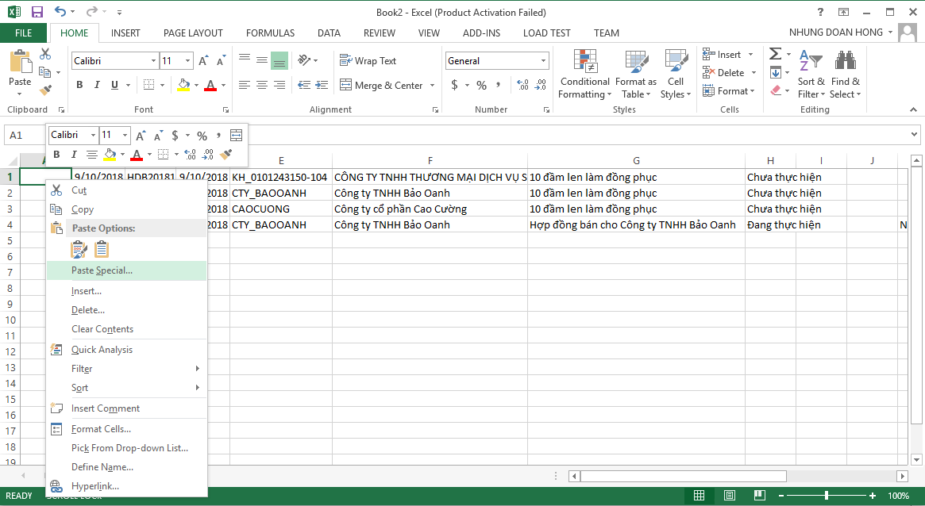Click the zoom slider in status bar
The height and width of the screenshot is (506, 925).
(827, 496)
